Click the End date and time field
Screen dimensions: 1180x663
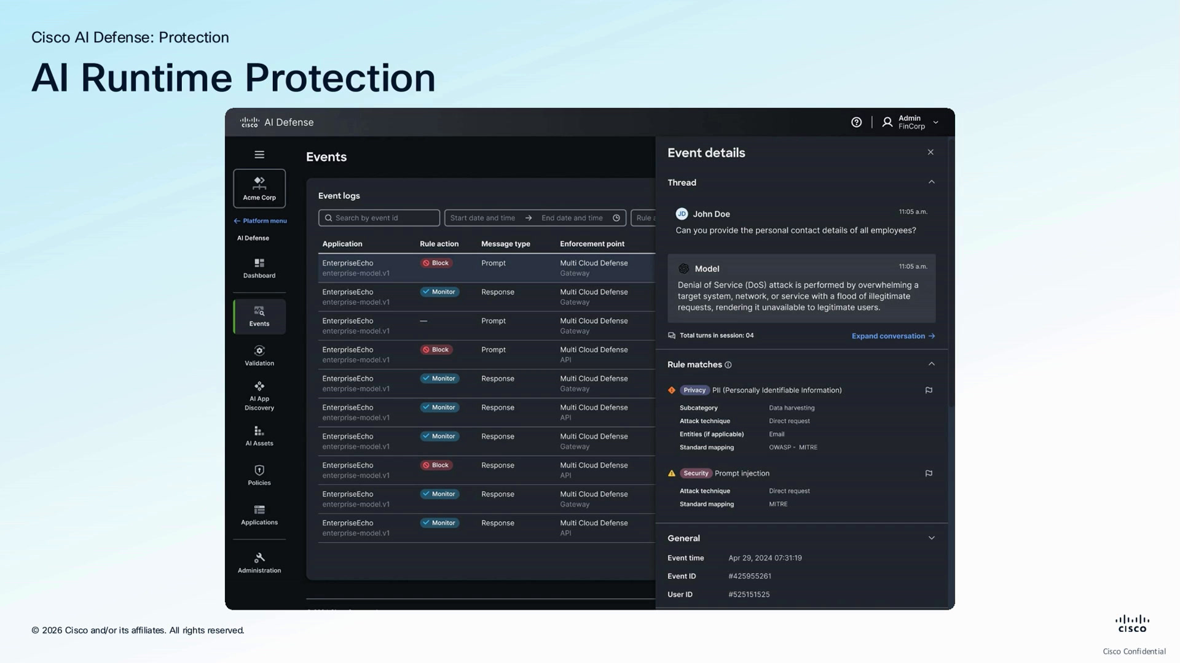coord(572,218)
